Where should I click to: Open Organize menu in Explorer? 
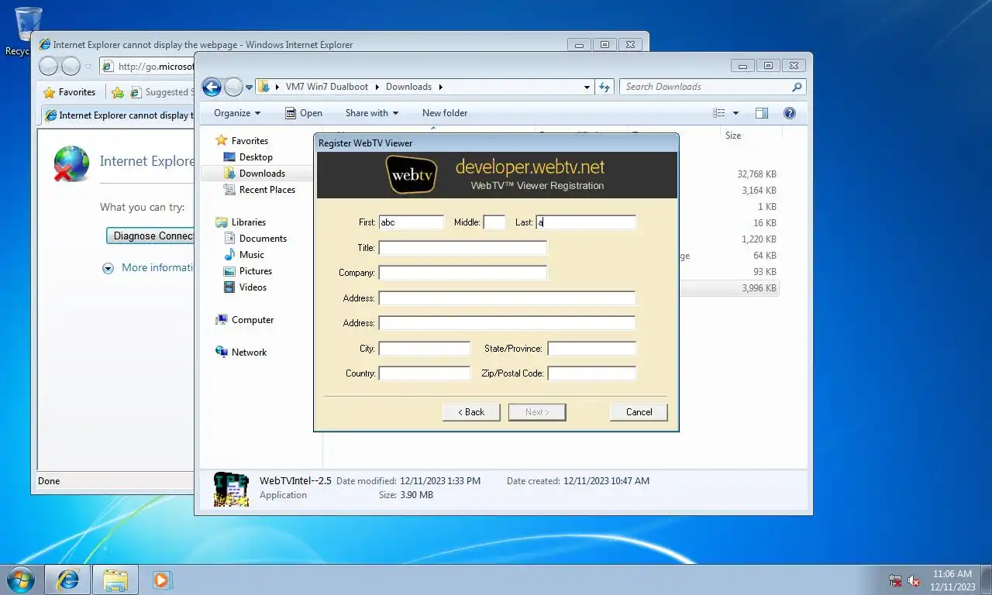[x=237, y=113]
